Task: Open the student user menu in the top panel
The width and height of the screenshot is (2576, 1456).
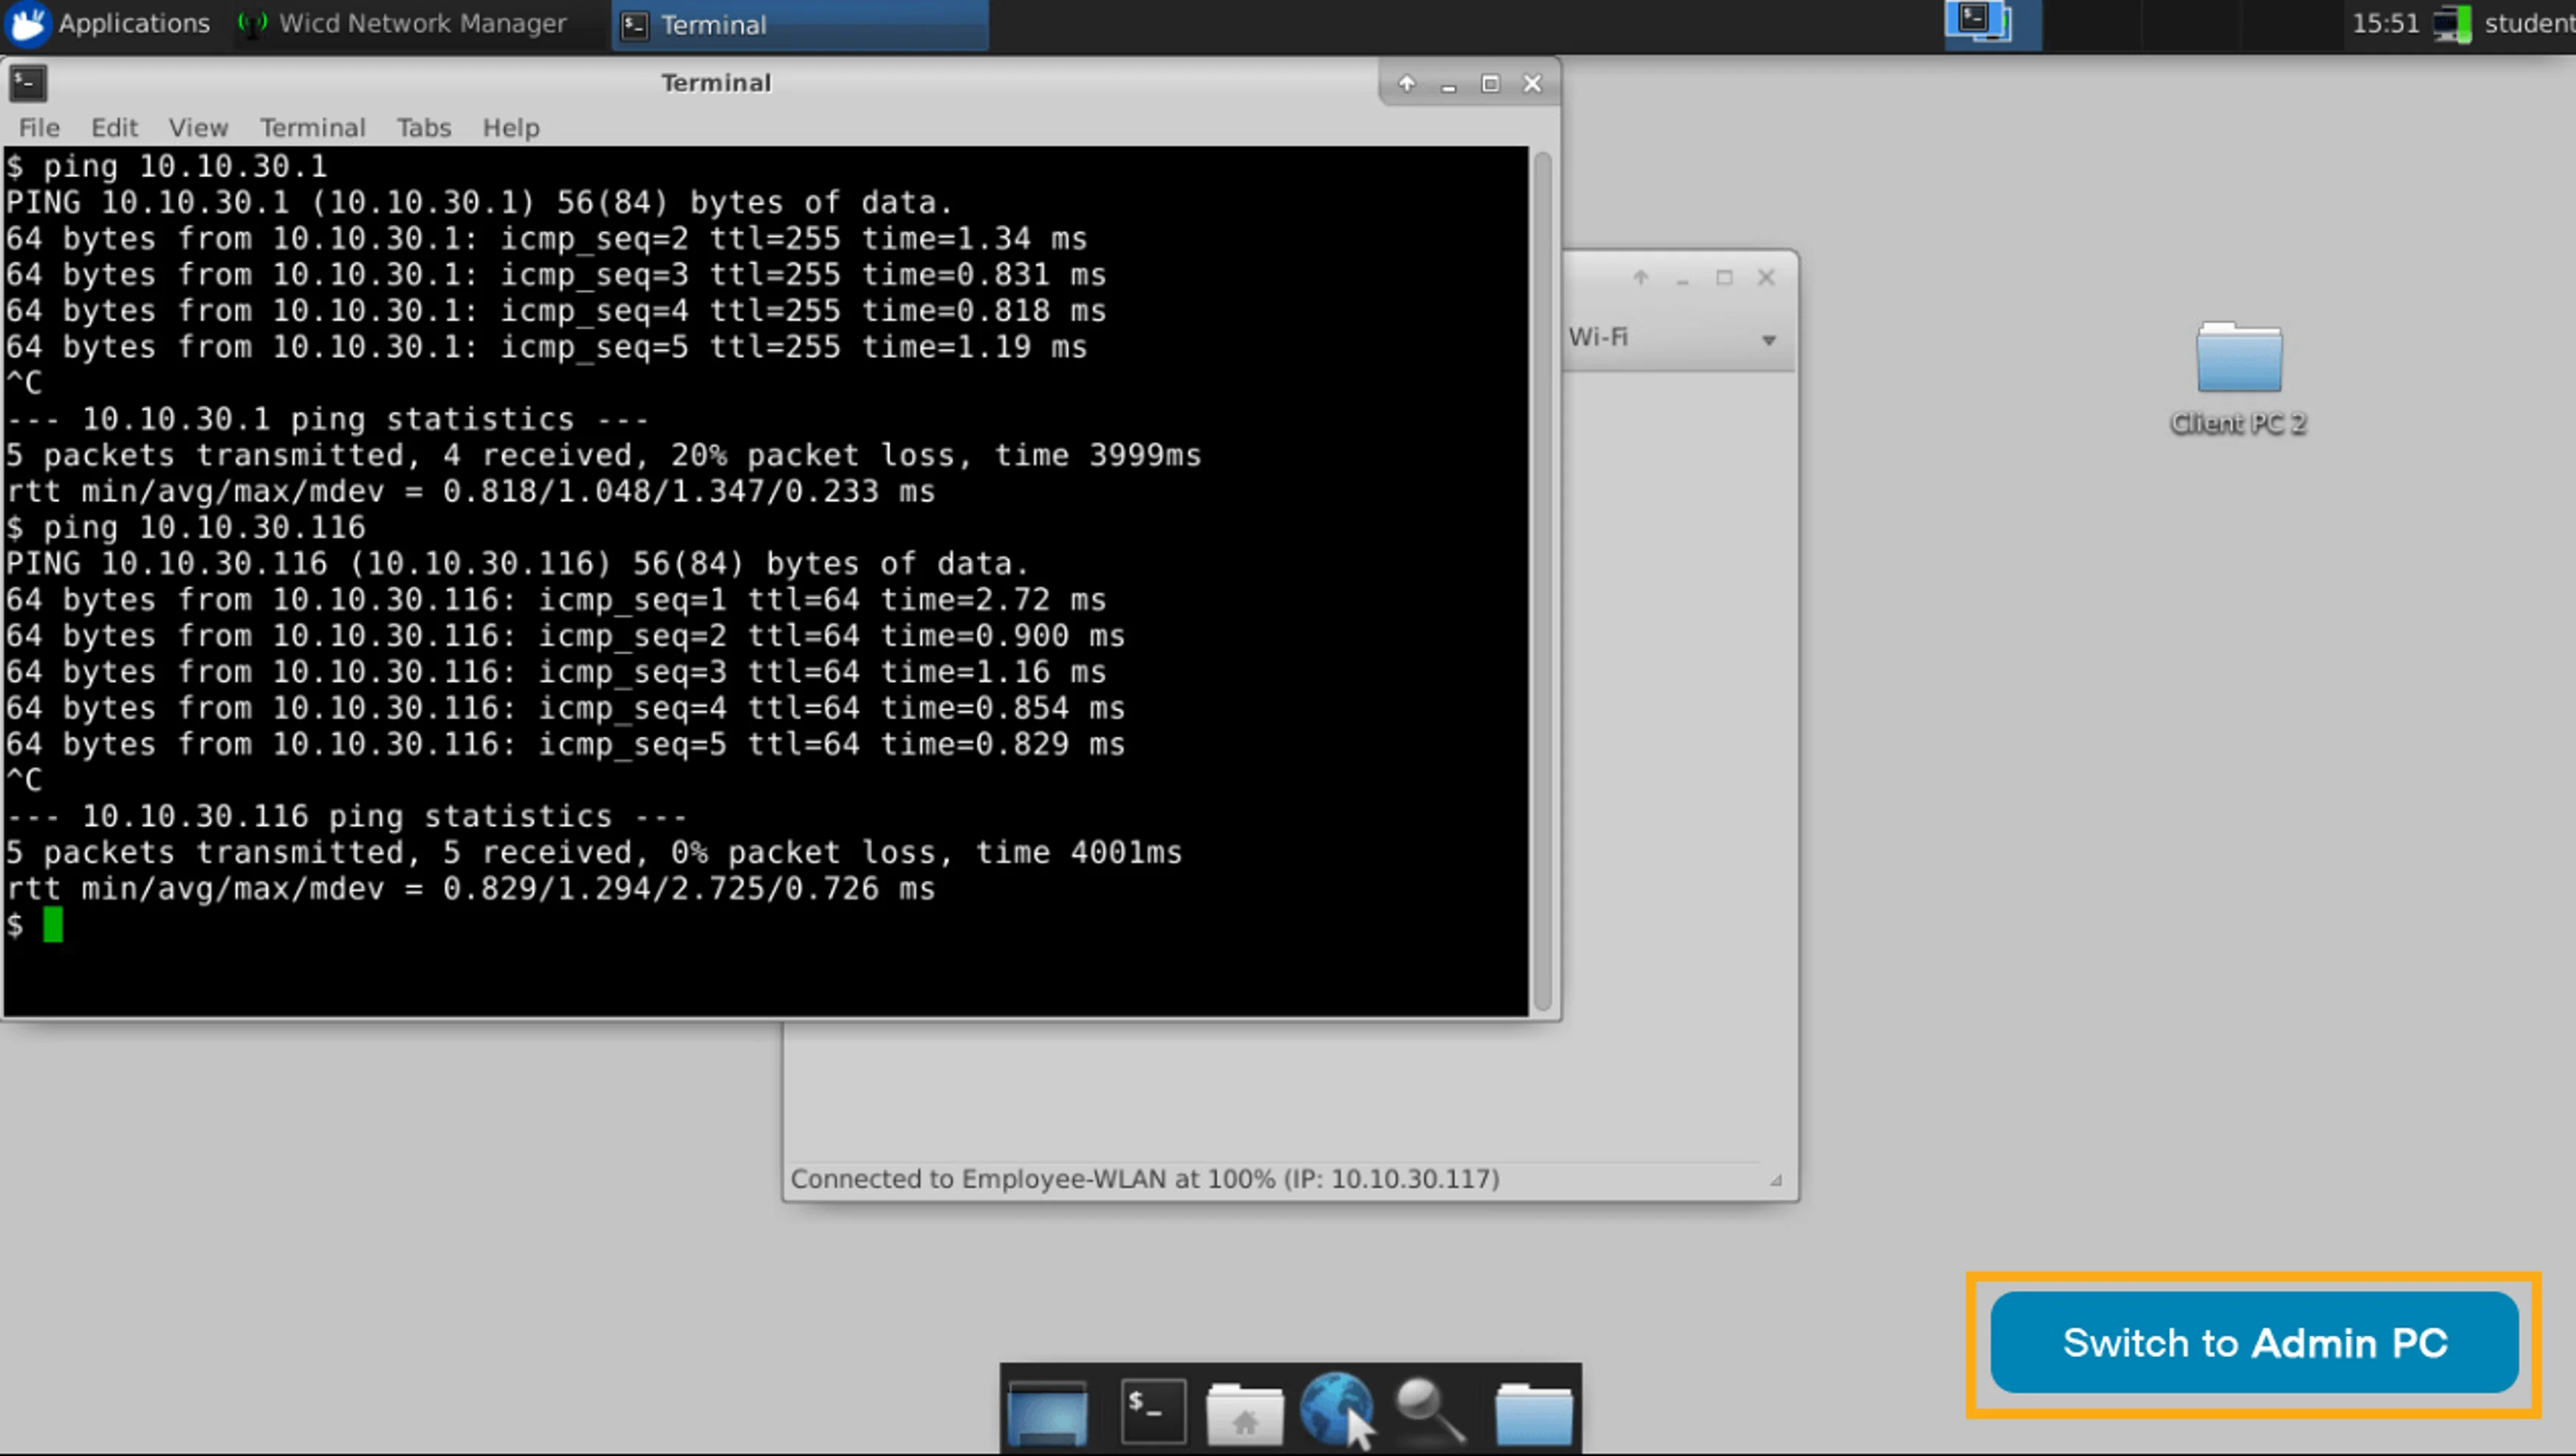Action: [x=2527, y=24]
